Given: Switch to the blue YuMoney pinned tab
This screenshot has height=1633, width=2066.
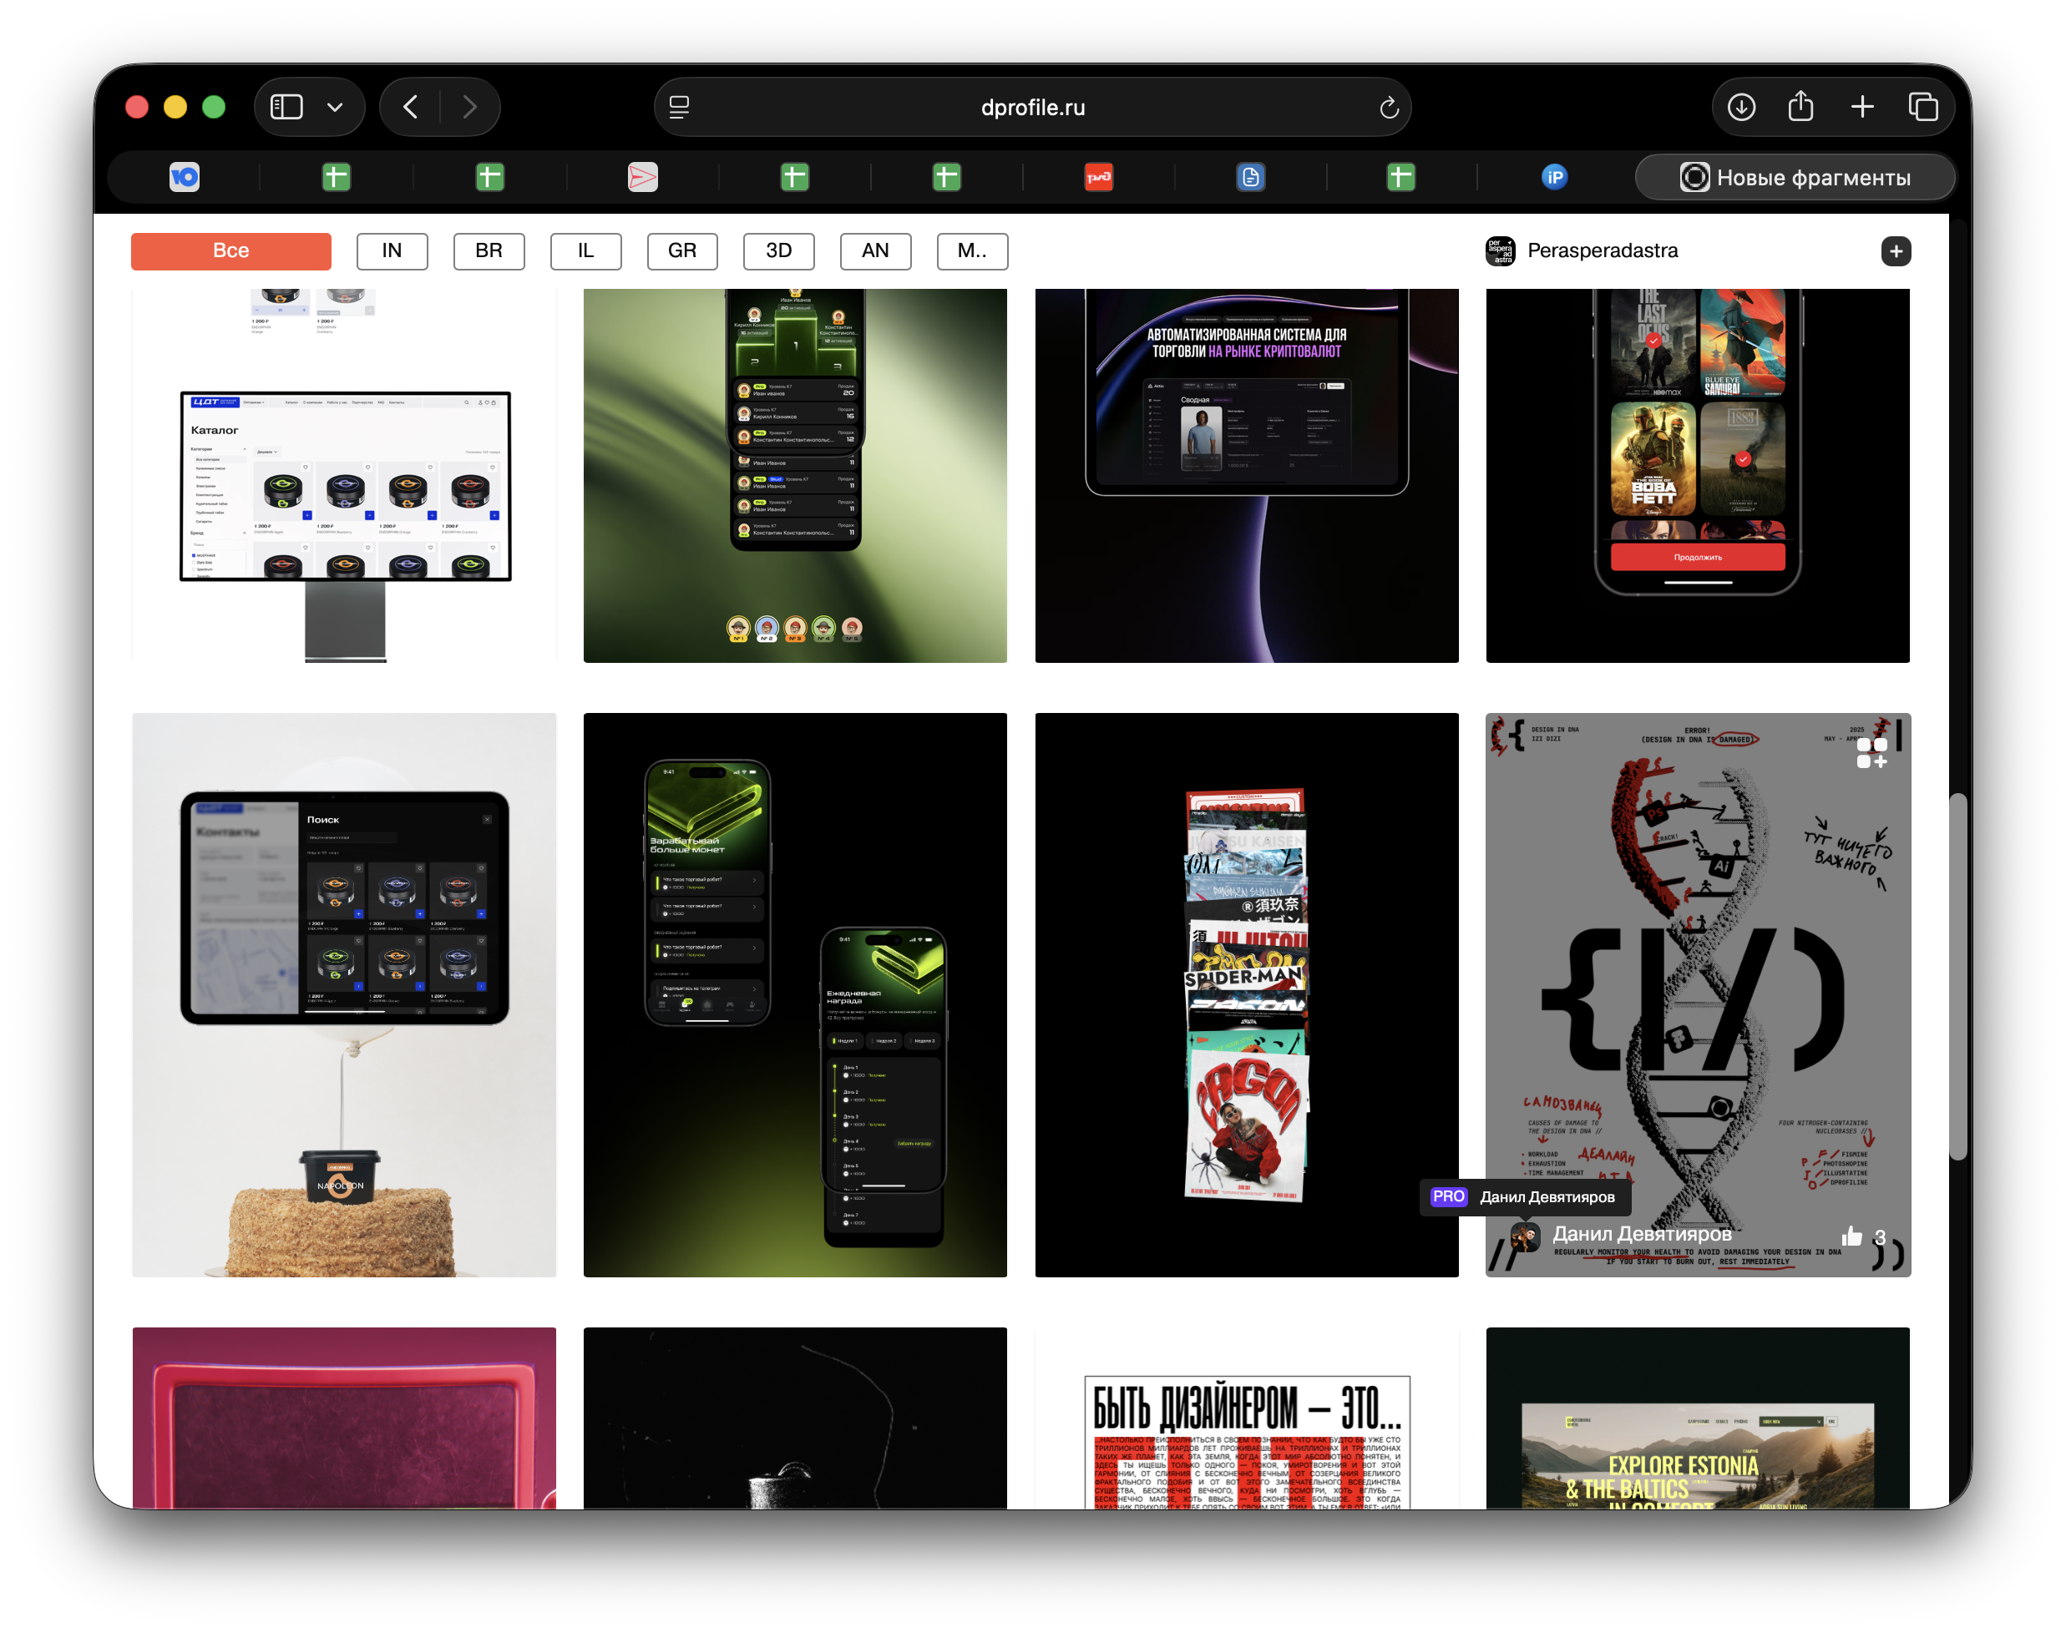Looking at the screenshot, I should pos(185,177).
